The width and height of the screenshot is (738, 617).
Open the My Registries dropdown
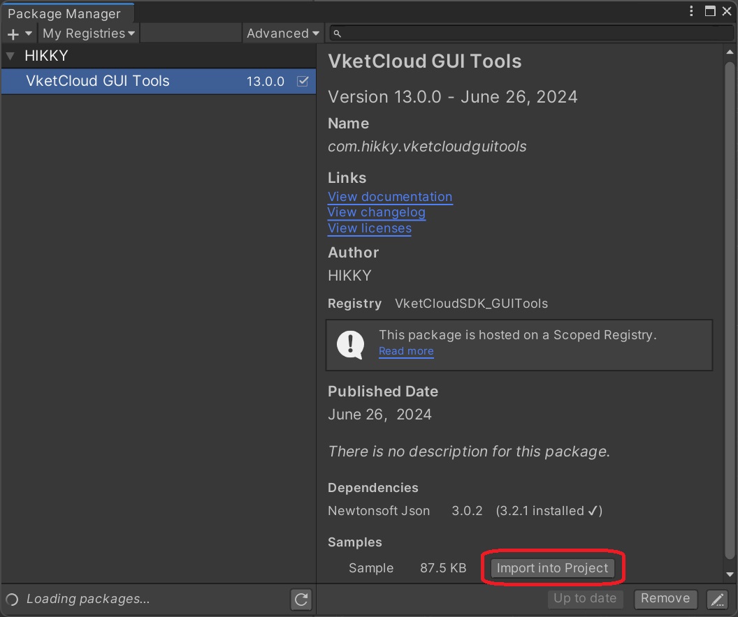89,34
